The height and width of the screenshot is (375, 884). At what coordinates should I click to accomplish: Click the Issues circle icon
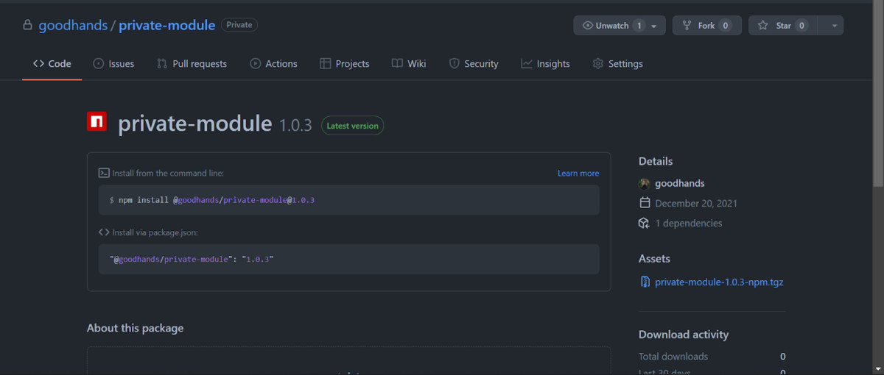[x=99, y=64]
